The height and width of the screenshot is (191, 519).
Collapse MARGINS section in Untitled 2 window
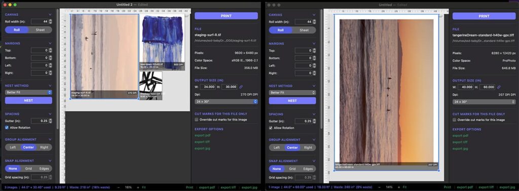pyautogui.click(x=50, y=44)
